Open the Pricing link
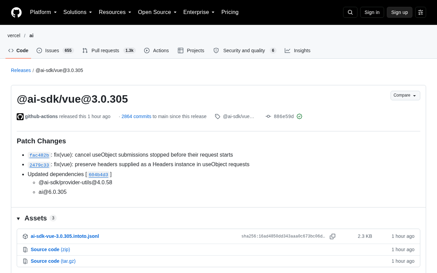This screenshot has width=437, height=273. pyautogui.click(x=230, y=12)
